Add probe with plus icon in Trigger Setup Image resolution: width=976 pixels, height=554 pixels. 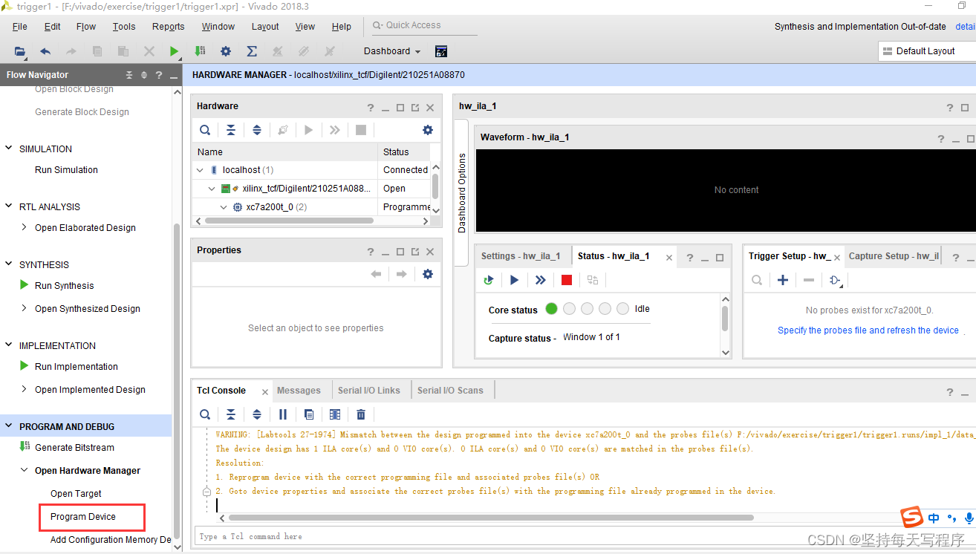pyautogui.click(x=783, y=280)
